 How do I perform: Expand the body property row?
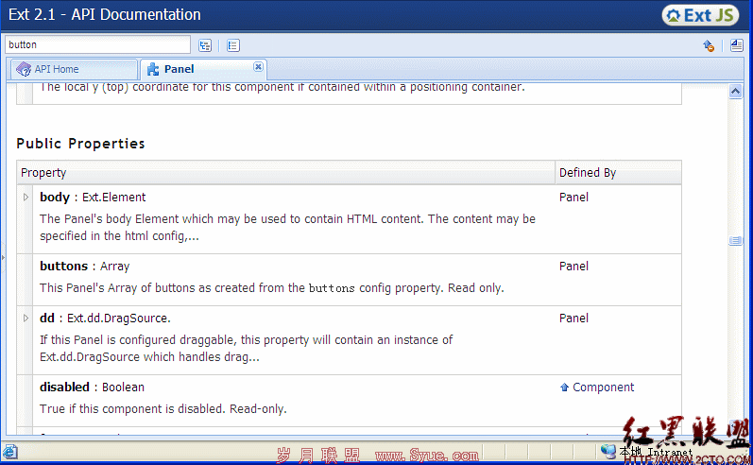click(26, 197)
